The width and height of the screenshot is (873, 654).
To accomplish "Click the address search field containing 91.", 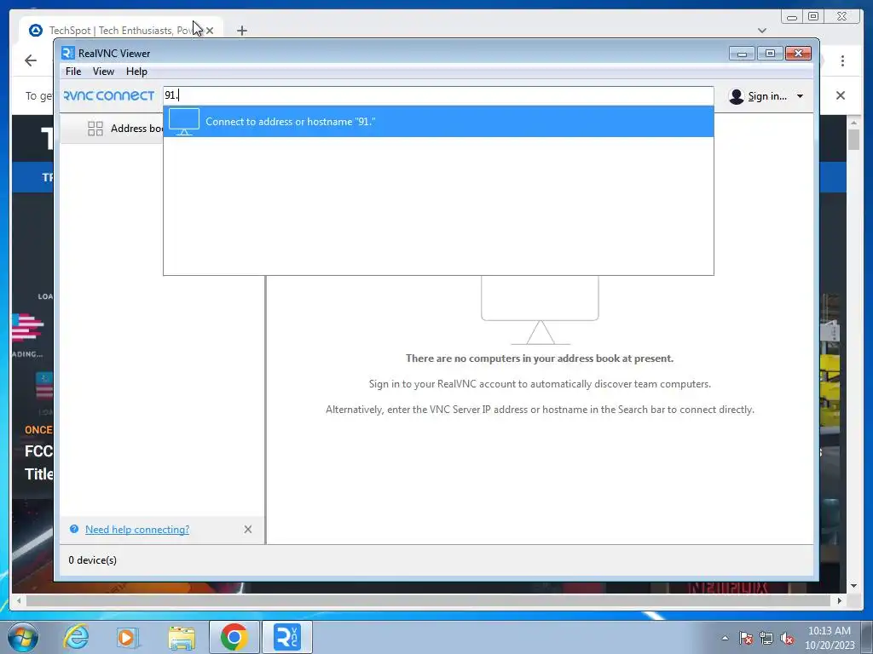I will click(438, 95).
